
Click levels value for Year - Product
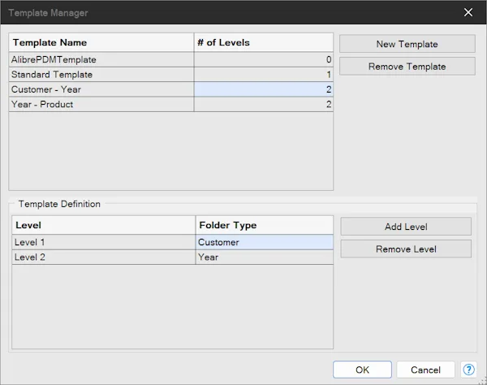tap(263, 104)
